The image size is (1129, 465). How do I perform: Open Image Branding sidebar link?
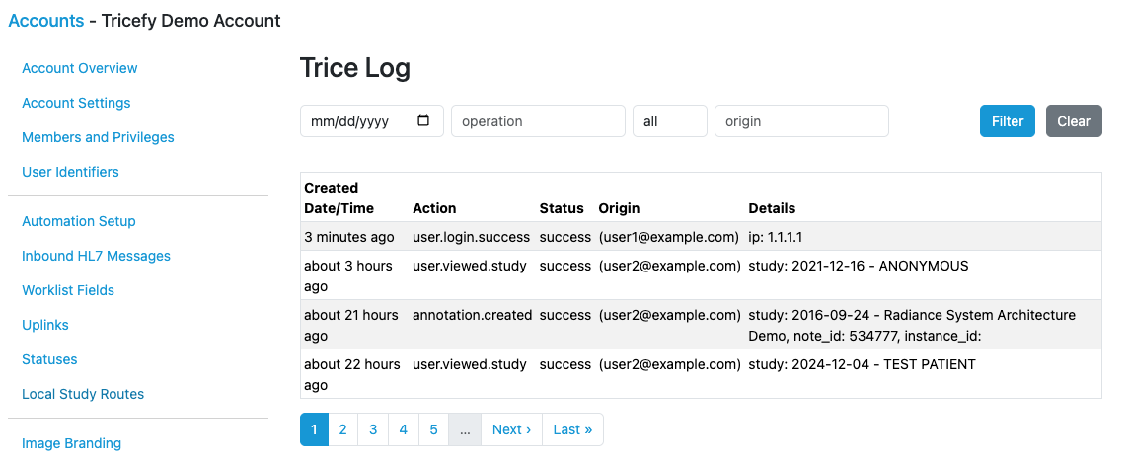coord(71,443)
